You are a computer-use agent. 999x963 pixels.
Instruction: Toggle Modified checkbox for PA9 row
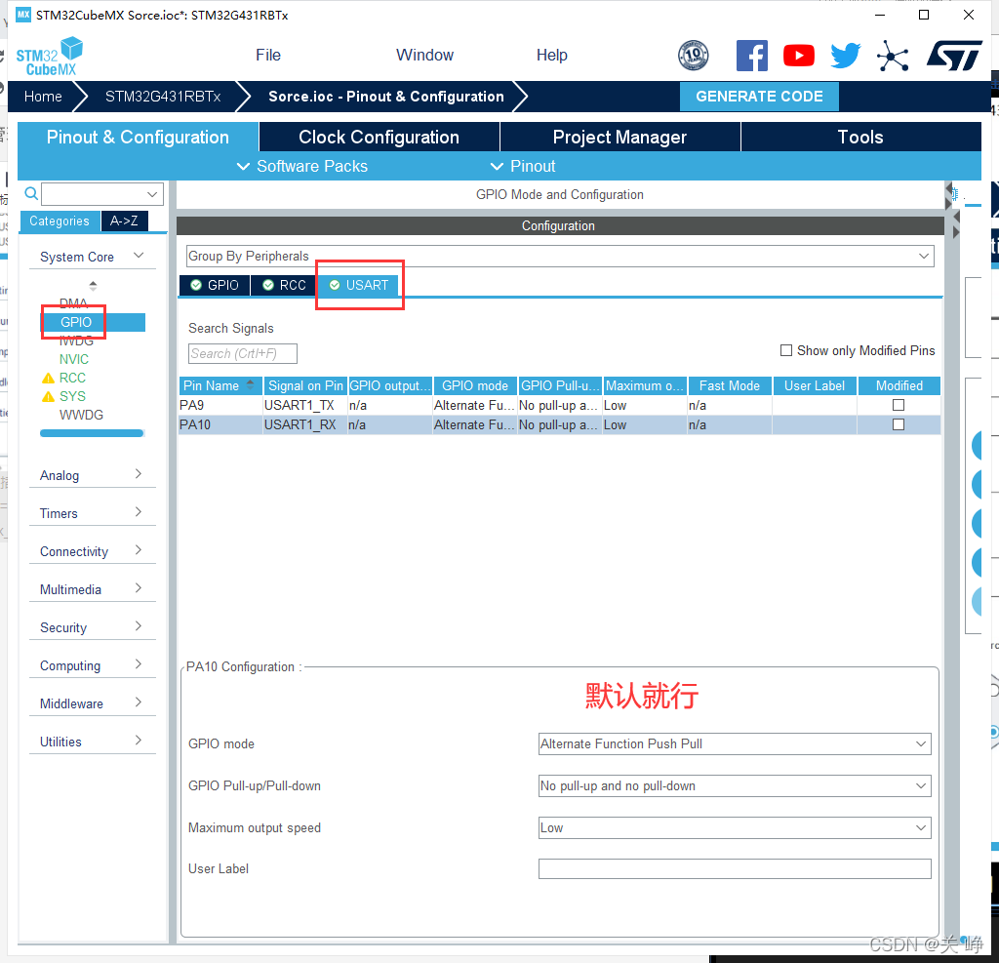(899, 405)
